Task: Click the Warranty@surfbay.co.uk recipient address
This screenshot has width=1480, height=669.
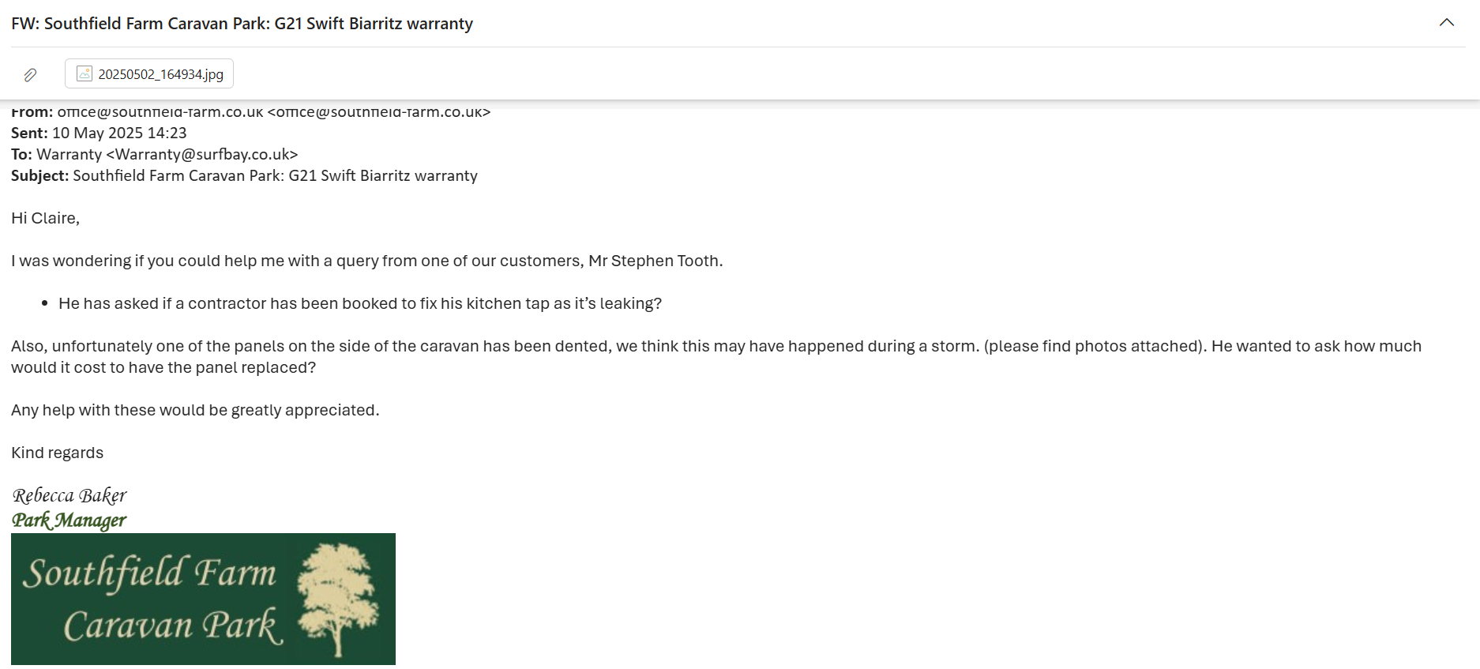Action: point(202,155)
